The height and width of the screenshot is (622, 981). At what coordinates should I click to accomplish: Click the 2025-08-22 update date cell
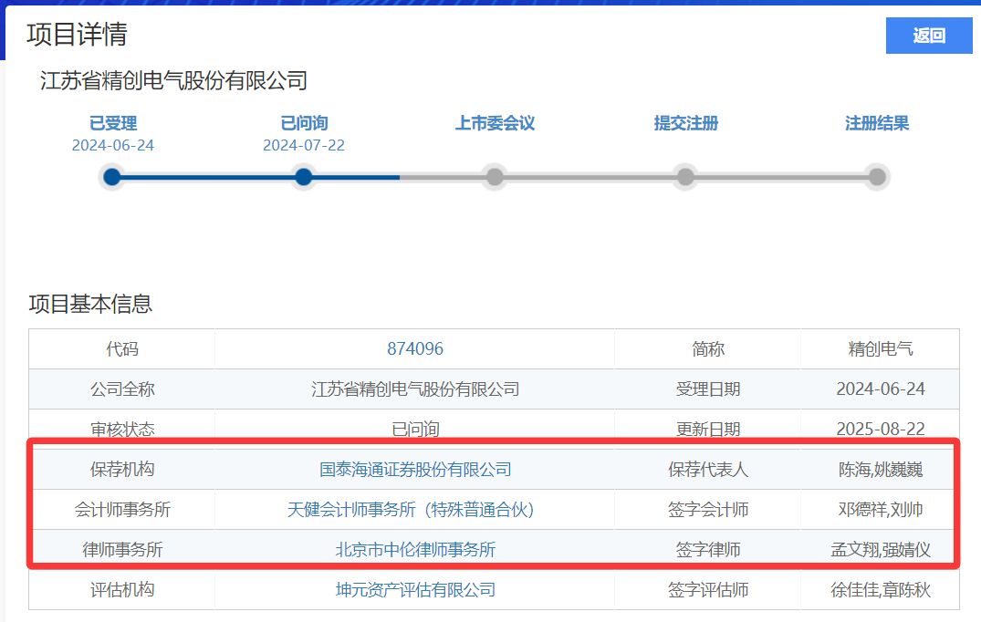881,429
